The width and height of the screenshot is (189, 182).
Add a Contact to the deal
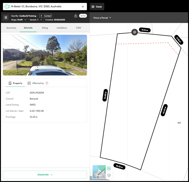tap(46, 16)
